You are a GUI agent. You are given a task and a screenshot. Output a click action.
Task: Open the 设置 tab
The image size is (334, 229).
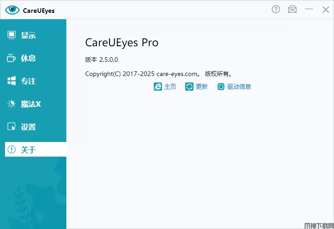point(33,127)
